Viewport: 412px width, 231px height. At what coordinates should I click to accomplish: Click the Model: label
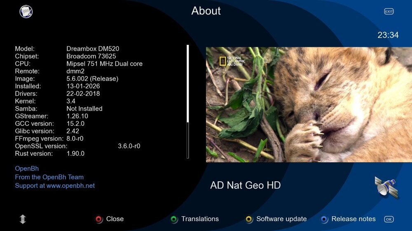tap(25, 49)
